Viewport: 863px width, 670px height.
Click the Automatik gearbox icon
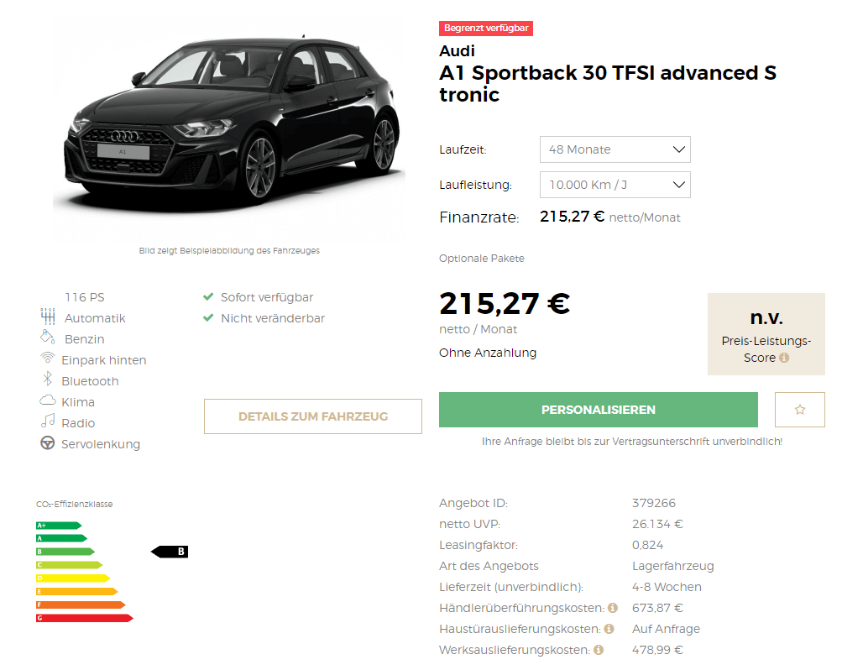click(48, 316)
